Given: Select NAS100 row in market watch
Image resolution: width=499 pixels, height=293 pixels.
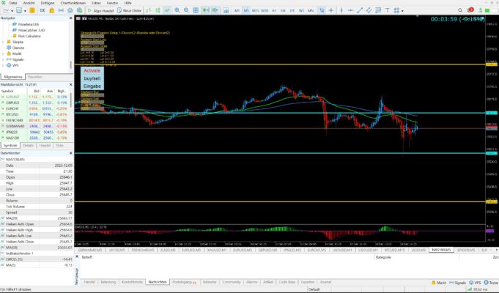Looking at the screenshot, I should point(34,138).
